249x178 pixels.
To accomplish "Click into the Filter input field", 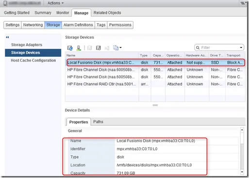I will (x=219, y=48).
